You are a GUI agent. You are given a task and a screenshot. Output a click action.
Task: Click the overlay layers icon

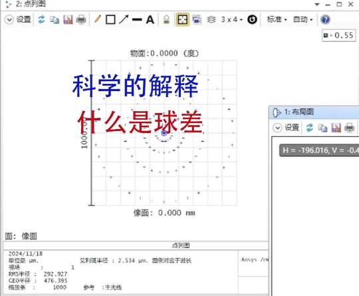click(x=211, y=20)
